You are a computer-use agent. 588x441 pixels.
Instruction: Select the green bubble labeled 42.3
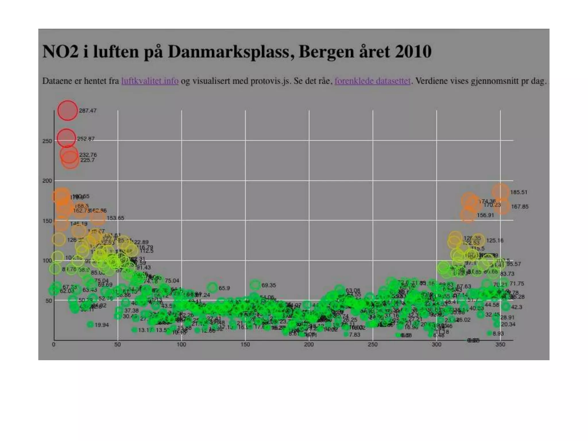(x=506, y=307)
